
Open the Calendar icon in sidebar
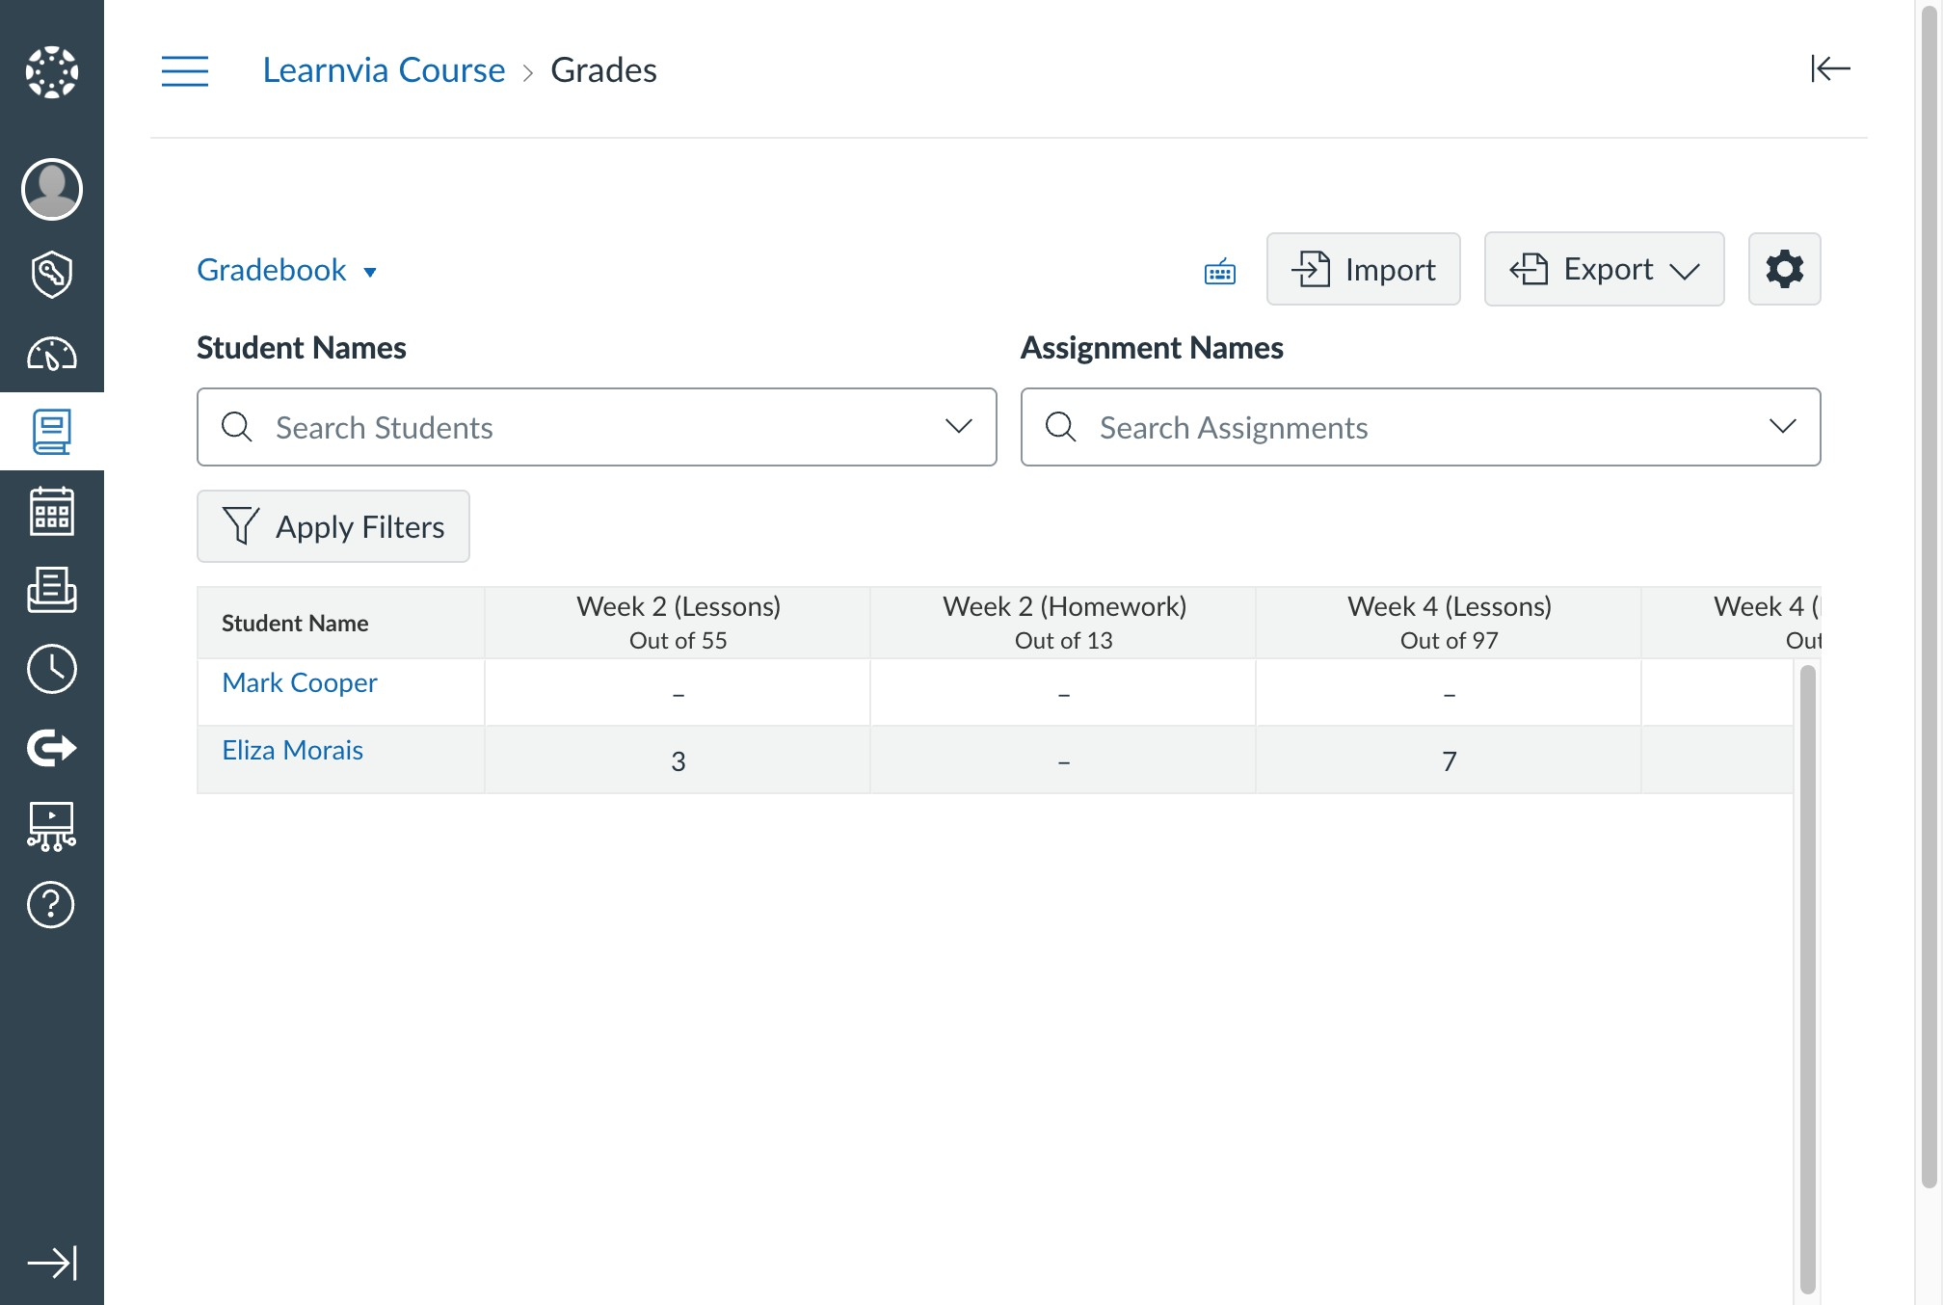[x=52, y=511]
